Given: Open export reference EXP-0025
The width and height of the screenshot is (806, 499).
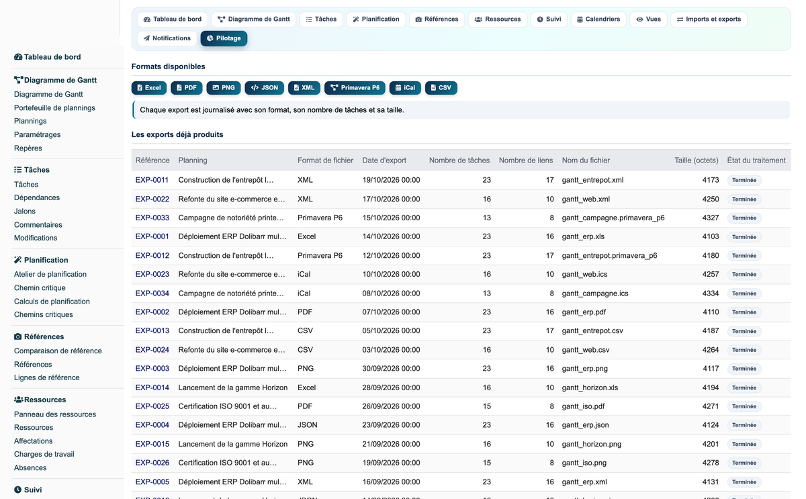Looking at the screenshot, I should point(152,406).
